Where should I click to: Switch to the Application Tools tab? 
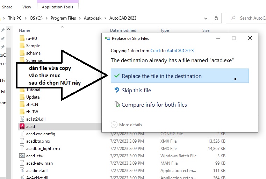click(x=58, y=7)
